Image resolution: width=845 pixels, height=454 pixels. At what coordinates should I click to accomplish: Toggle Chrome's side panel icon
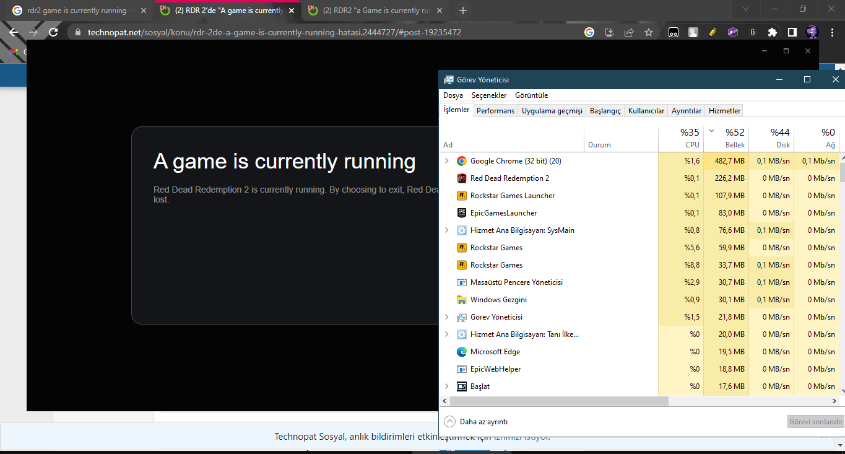click(792, 32)
